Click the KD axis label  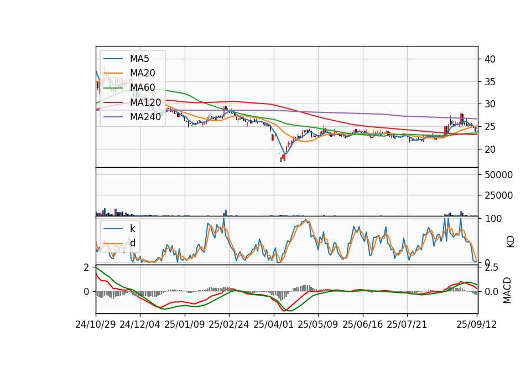coord(511,242)
